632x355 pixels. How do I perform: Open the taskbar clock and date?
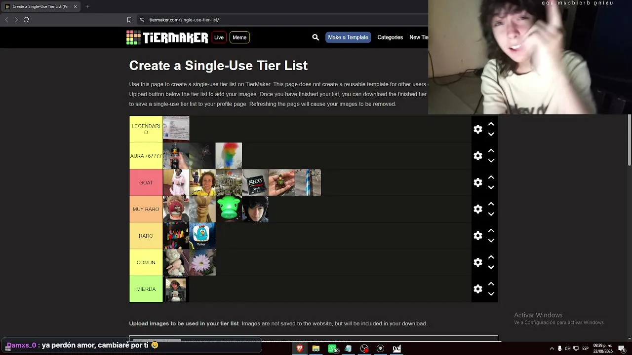602,349
